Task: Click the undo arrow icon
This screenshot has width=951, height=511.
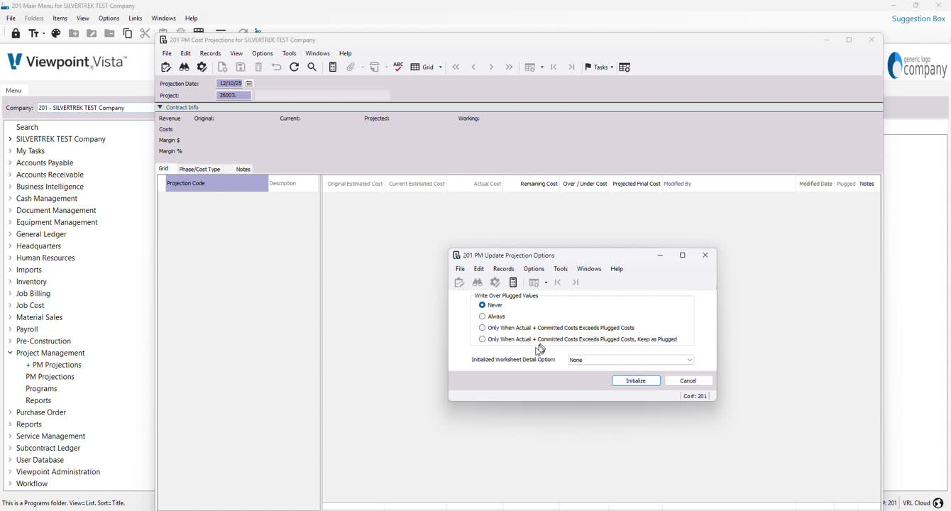Action: (x=277, y=67)
